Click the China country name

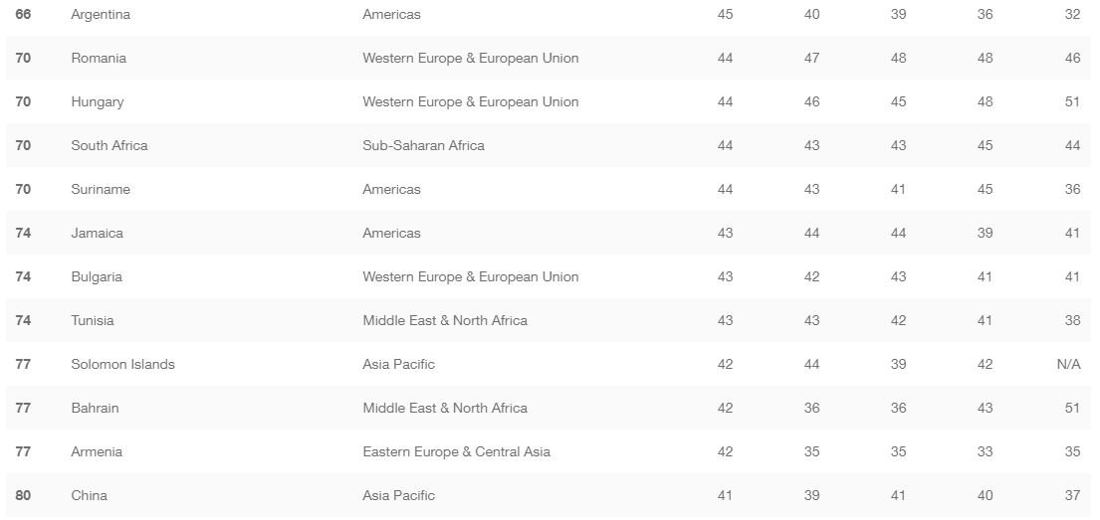pos(89,496)
